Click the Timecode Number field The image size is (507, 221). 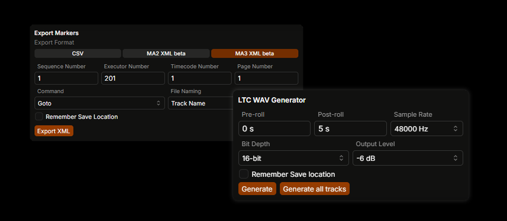[x=200, y=78]
